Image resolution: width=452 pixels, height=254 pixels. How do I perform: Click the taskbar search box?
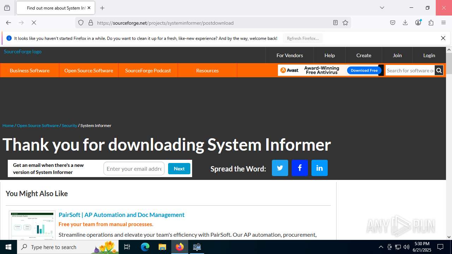[x=68, y=247]
